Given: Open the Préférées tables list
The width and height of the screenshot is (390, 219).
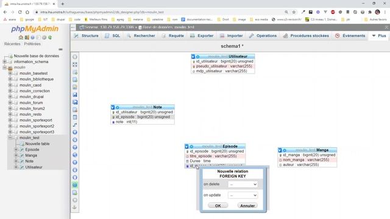Looking at the screenshot, I should click(32, 44).
